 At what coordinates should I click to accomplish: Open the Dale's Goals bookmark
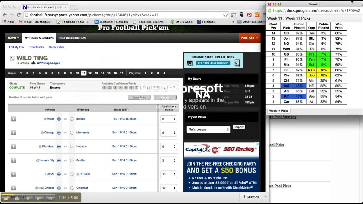181,22
